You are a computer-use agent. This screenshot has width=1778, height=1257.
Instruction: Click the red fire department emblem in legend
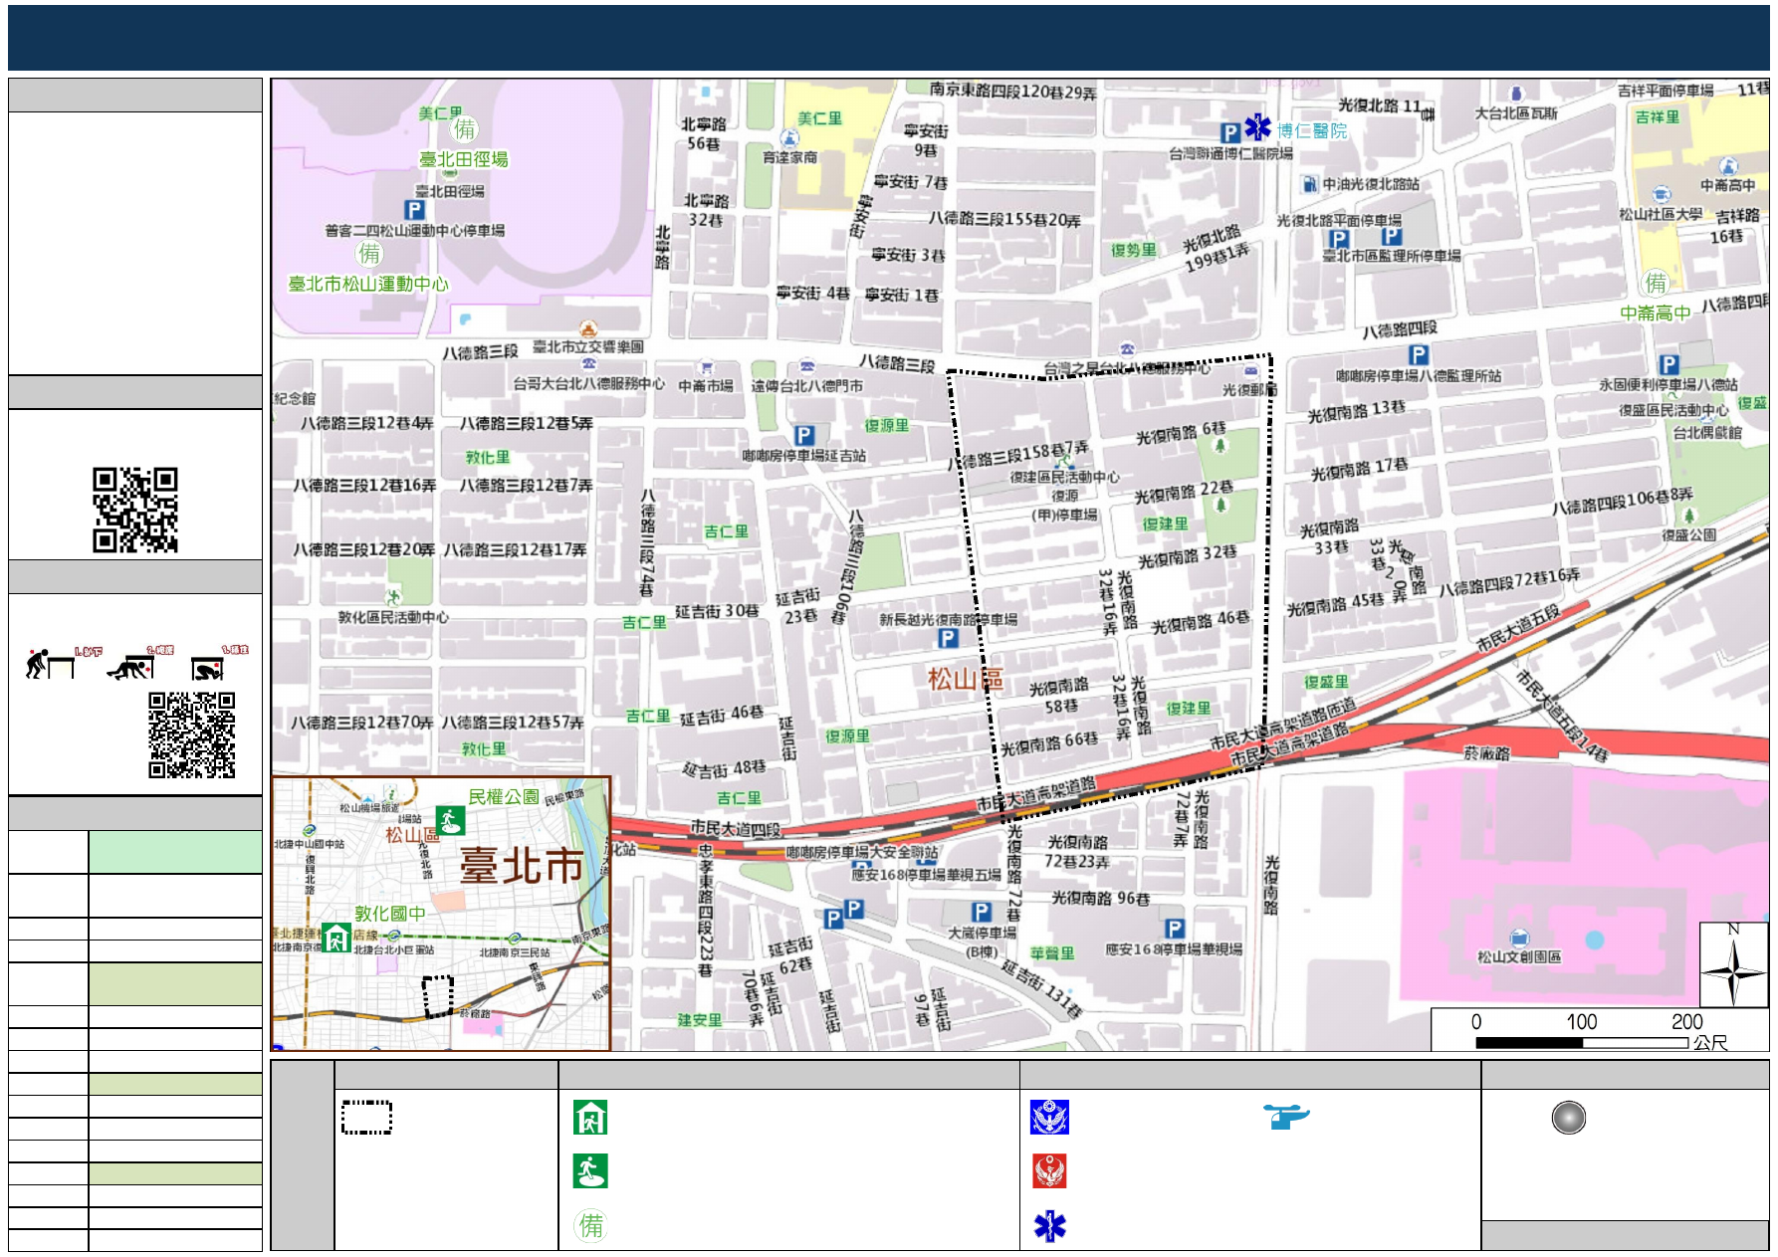pos(1049,1171)
